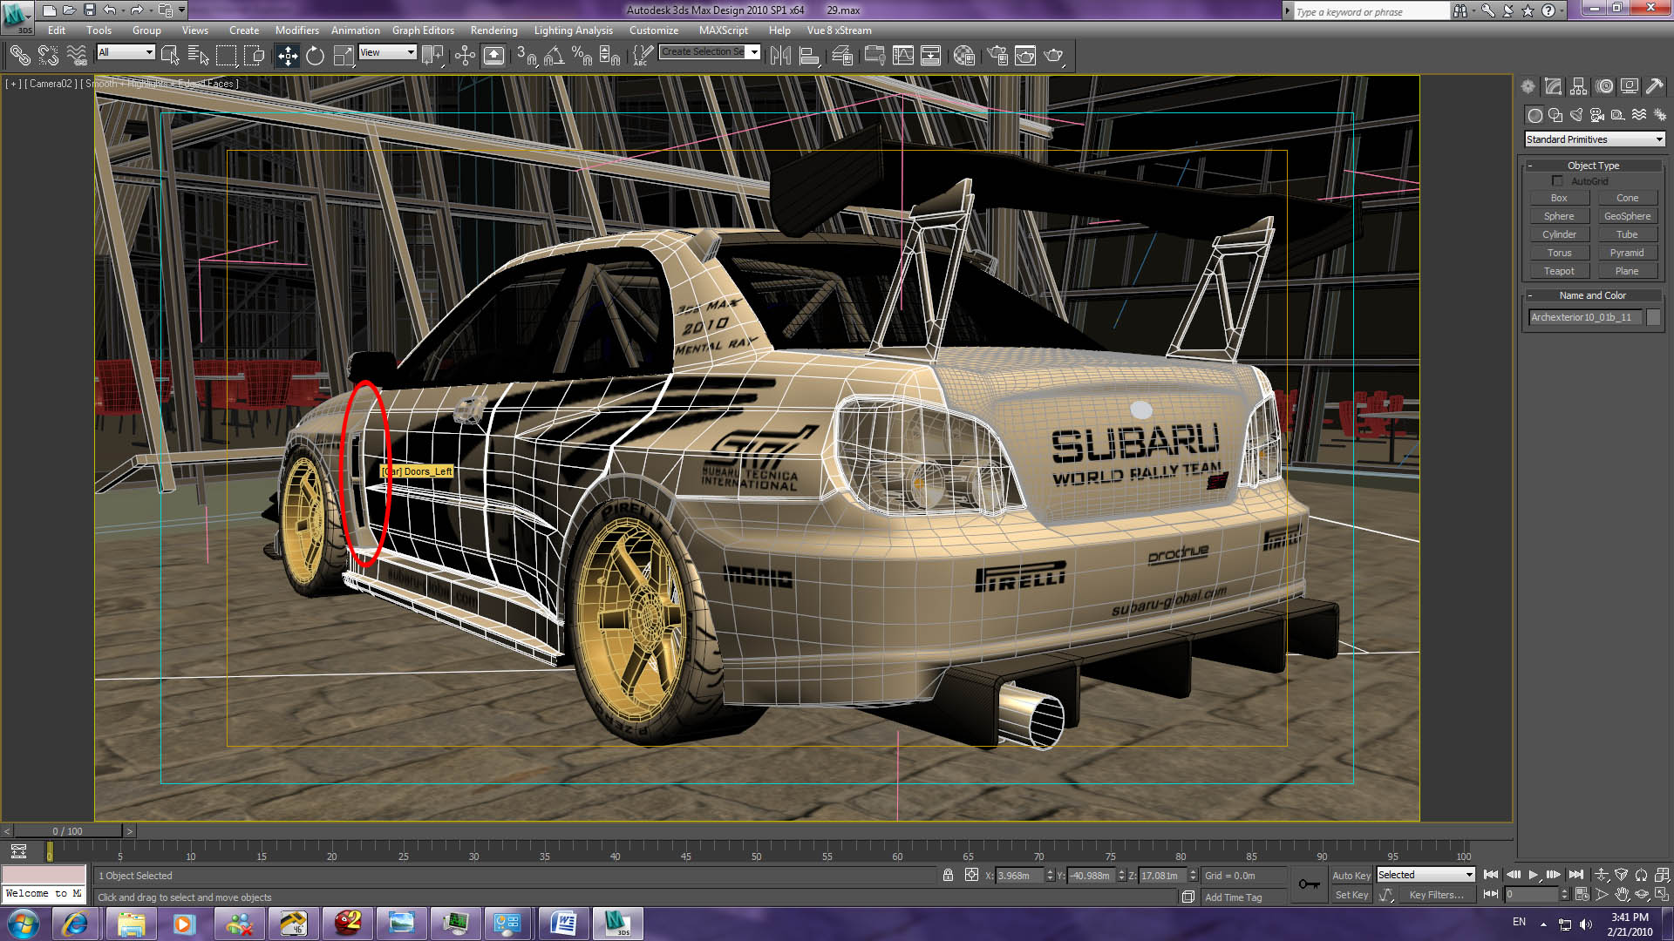Image resolution: width=1674 pixels, height=941 pixels.
Task: Create a Teapot primitive
Action: [x=1559, y=271]
